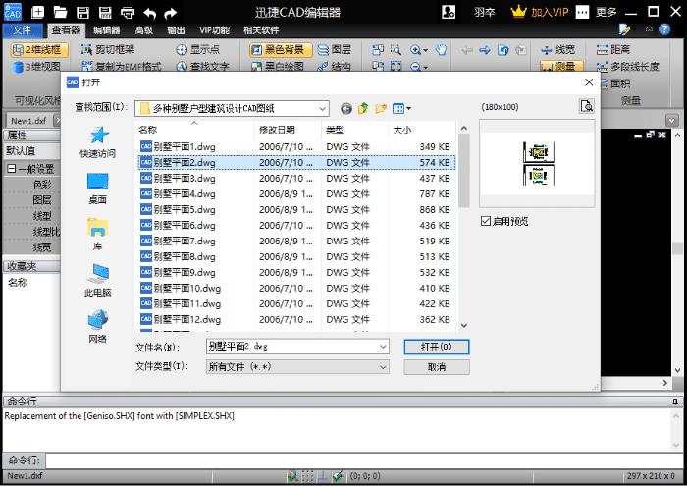
Task: Open This PC (此电脑) location
Action: click(x=97, y=280)
